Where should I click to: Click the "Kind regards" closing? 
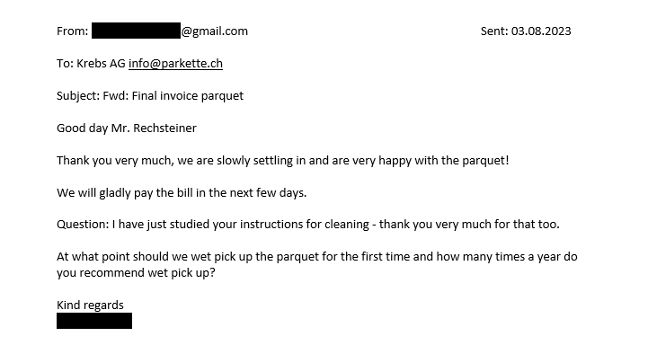[90, 305]
